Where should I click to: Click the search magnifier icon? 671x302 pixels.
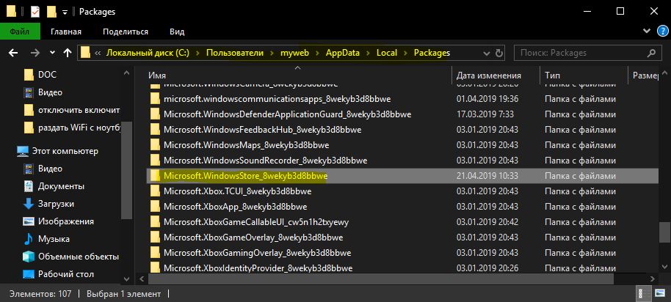651,54
